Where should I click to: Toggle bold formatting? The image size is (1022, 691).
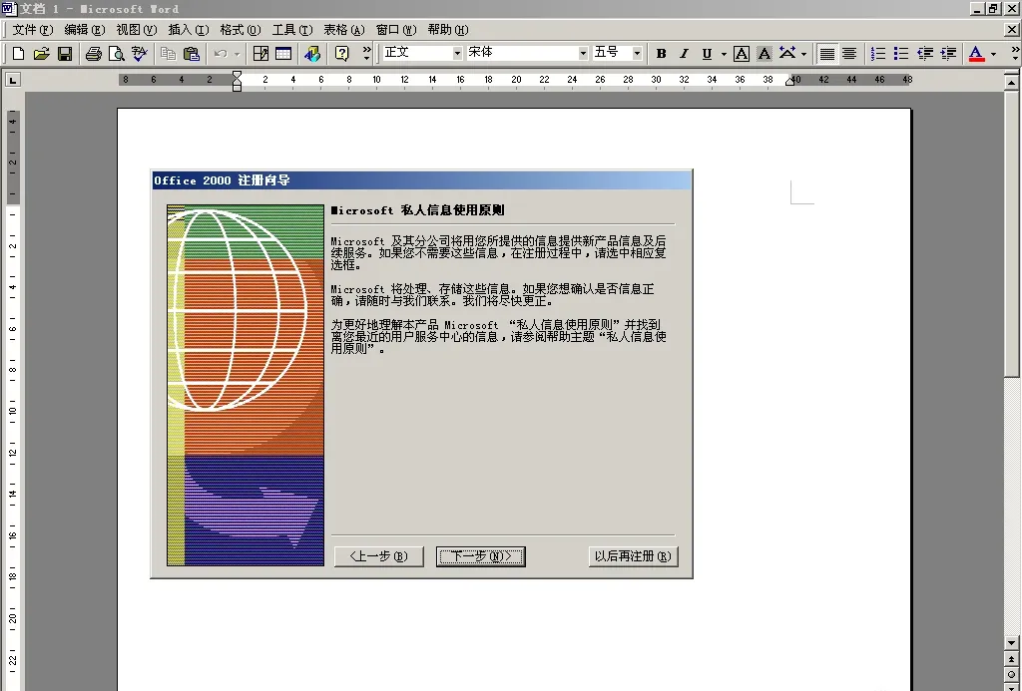pos(661,54)
